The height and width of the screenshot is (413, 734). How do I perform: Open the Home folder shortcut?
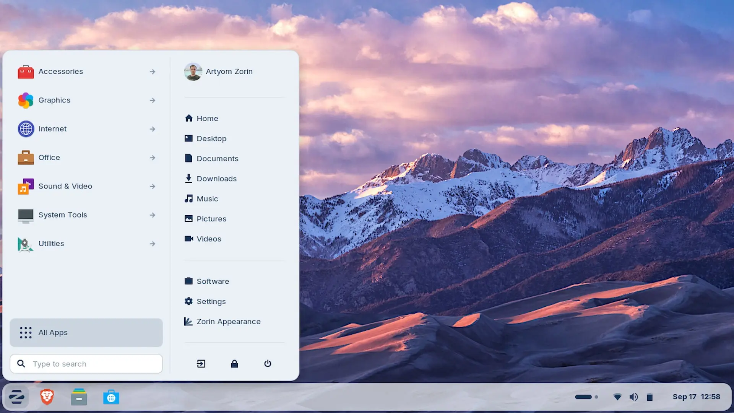207,118
